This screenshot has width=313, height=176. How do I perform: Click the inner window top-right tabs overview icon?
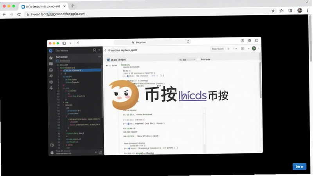257,41
